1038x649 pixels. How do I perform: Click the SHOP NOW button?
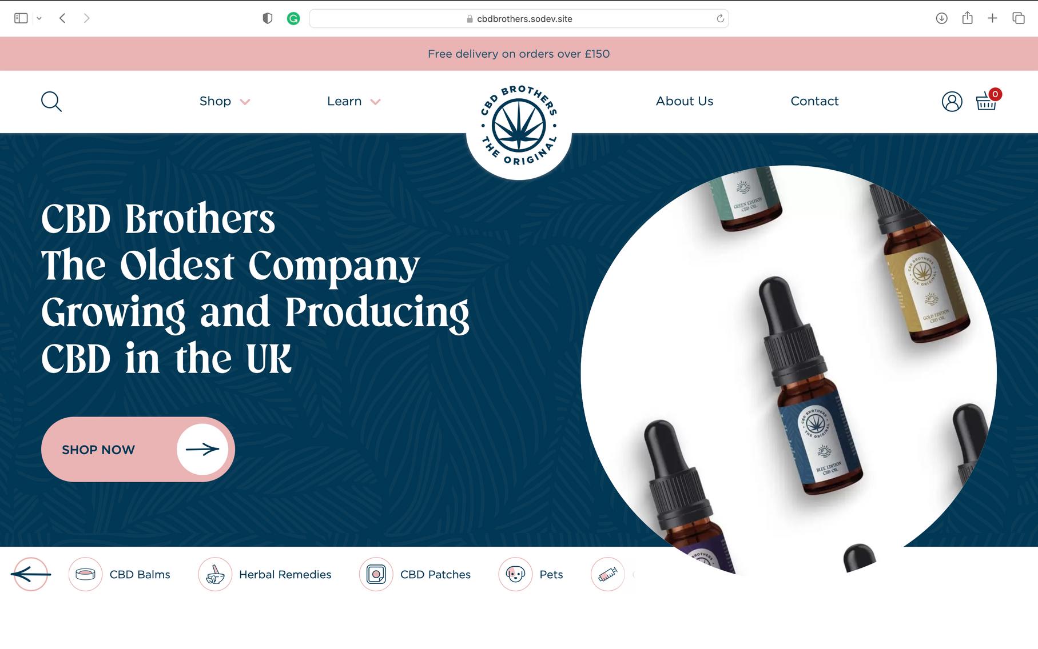(138, 450)
